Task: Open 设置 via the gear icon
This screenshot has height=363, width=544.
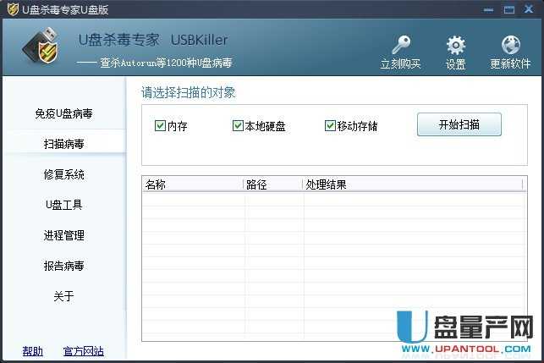Action: coord(455,45)
